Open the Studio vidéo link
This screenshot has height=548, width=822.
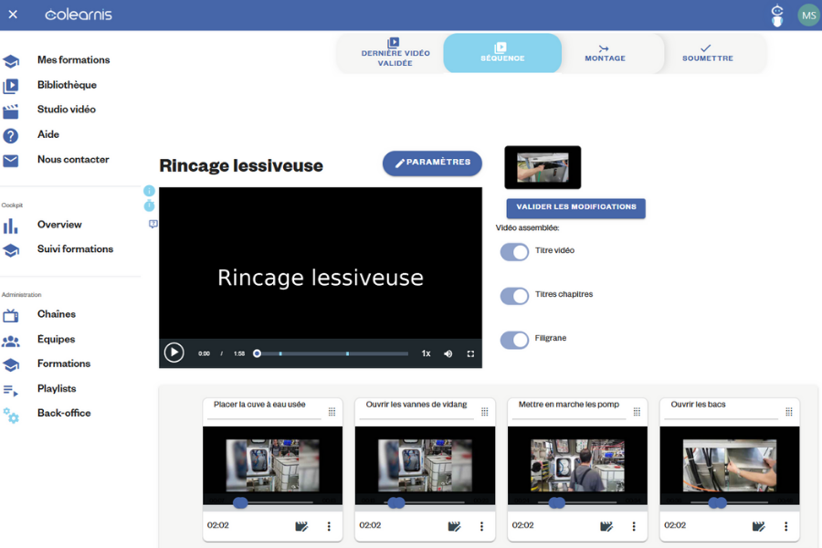(x=66, y=110)
